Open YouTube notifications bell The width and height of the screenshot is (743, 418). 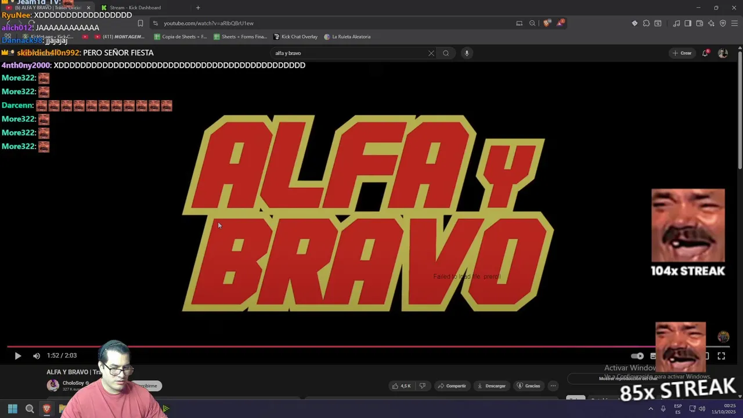click(705, 53)
